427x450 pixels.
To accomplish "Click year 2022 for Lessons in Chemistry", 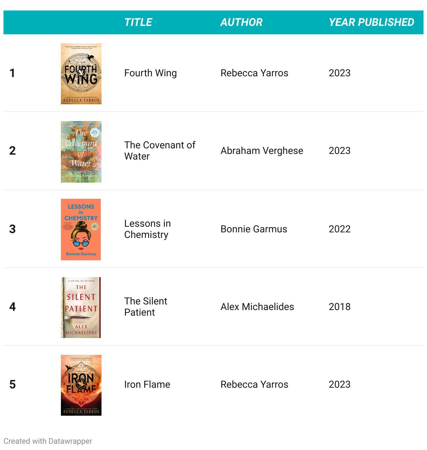I will [x=339, y=229].
